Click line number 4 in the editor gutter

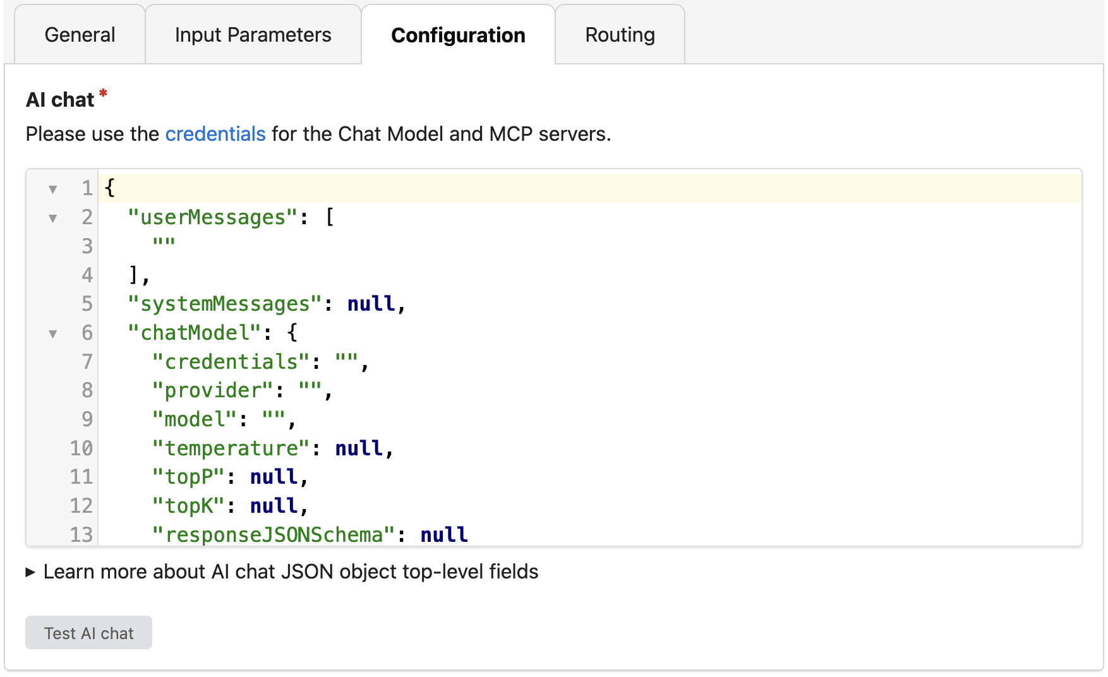pos(87,275)
